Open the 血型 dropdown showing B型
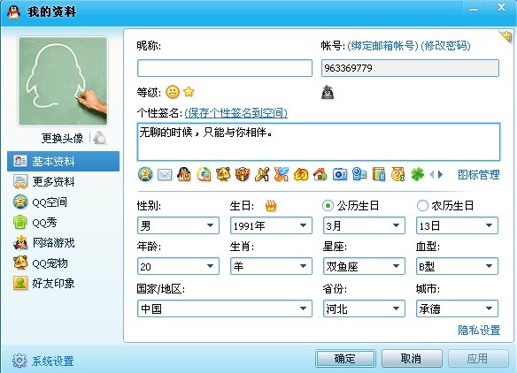The width and height of the screenshot is (517, 373). 457,266
